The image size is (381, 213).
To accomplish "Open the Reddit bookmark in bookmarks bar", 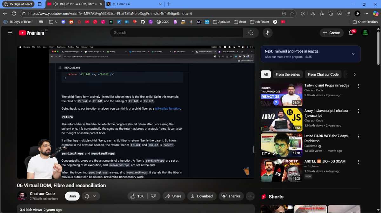I will click(71, 22).
